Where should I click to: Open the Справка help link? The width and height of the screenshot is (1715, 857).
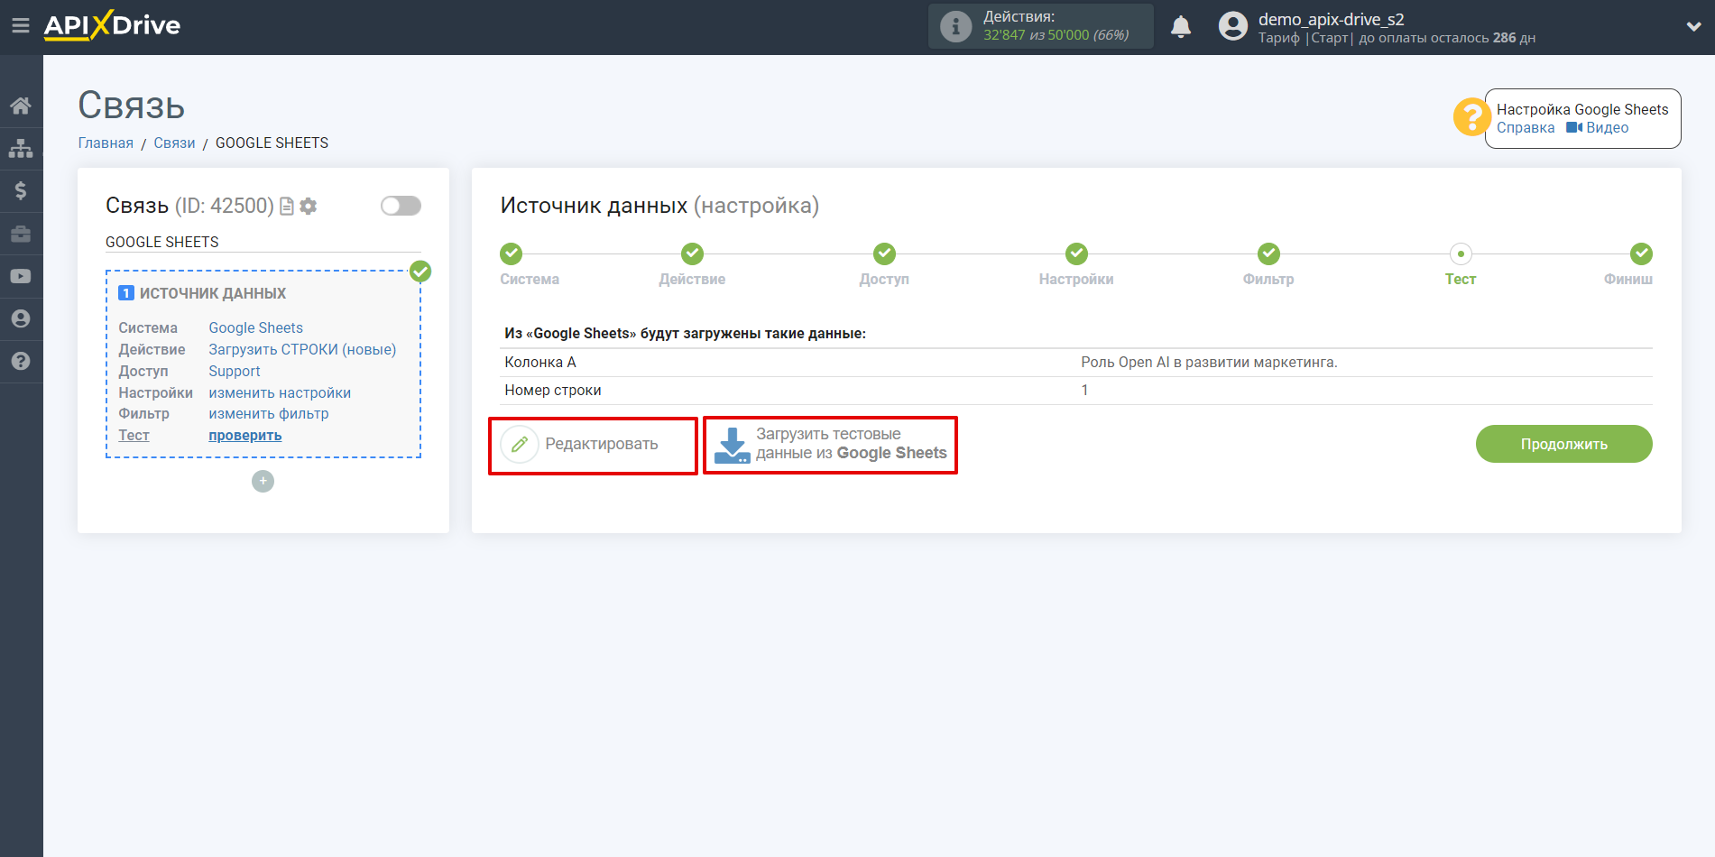point(1526,127)
